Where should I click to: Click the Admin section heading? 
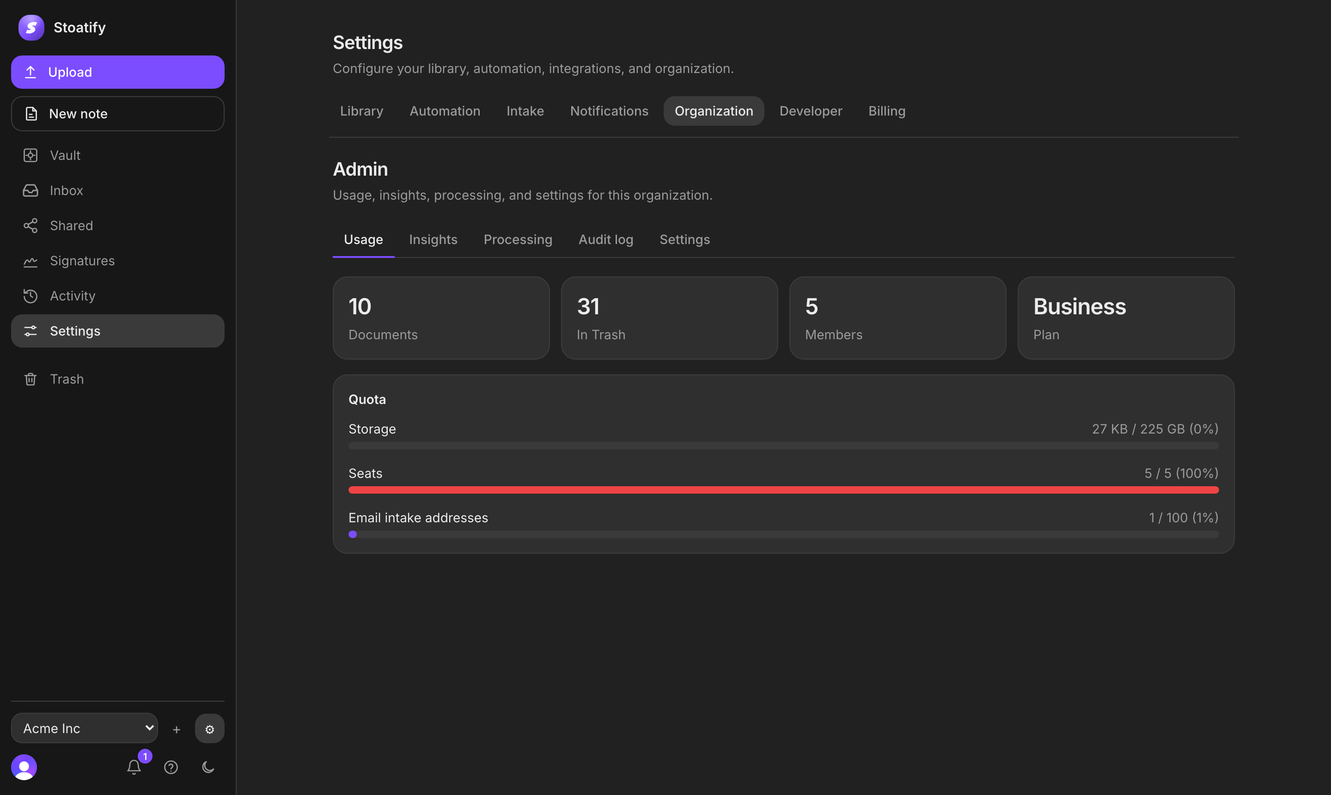pyautogui.click(x=360, y=169)
